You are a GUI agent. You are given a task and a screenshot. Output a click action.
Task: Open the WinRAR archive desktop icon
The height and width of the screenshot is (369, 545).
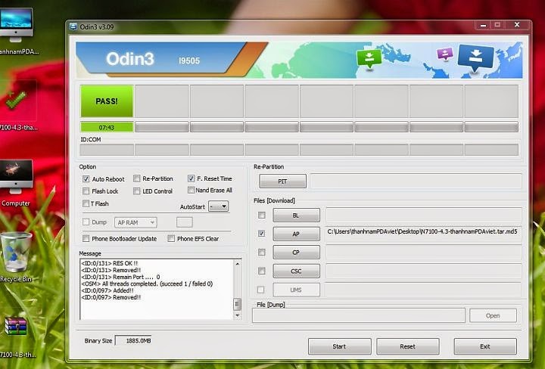click(16, 327)
